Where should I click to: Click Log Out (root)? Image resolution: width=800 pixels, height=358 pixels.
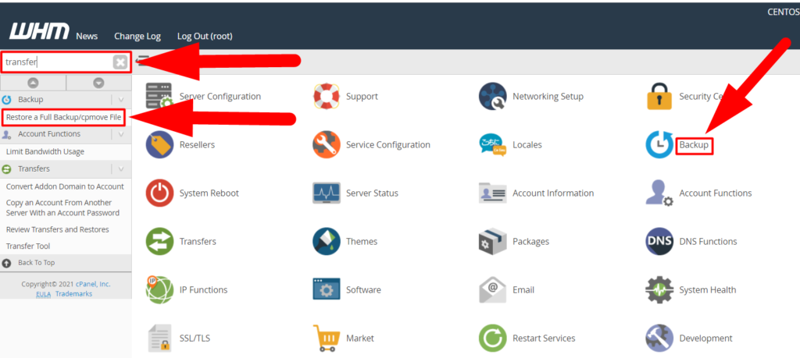click(x=205, y=36)
